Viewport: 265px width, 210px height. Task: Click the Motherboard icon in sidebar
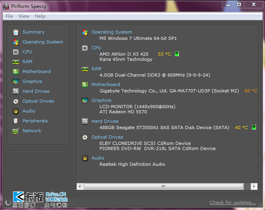16,71
